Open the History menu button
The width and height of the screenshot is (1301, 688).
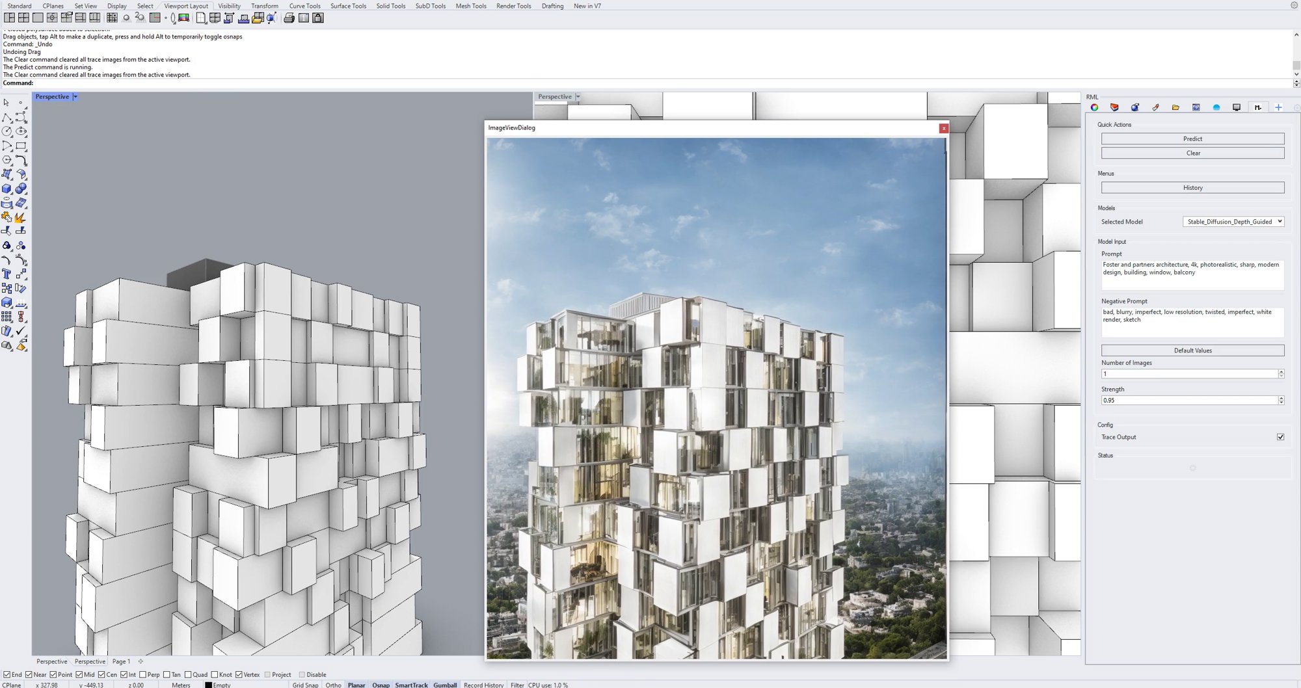point(1192,188)
